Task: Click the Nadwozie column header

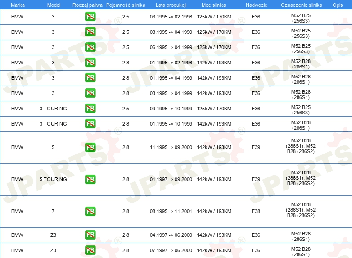Action: point(257,5)
